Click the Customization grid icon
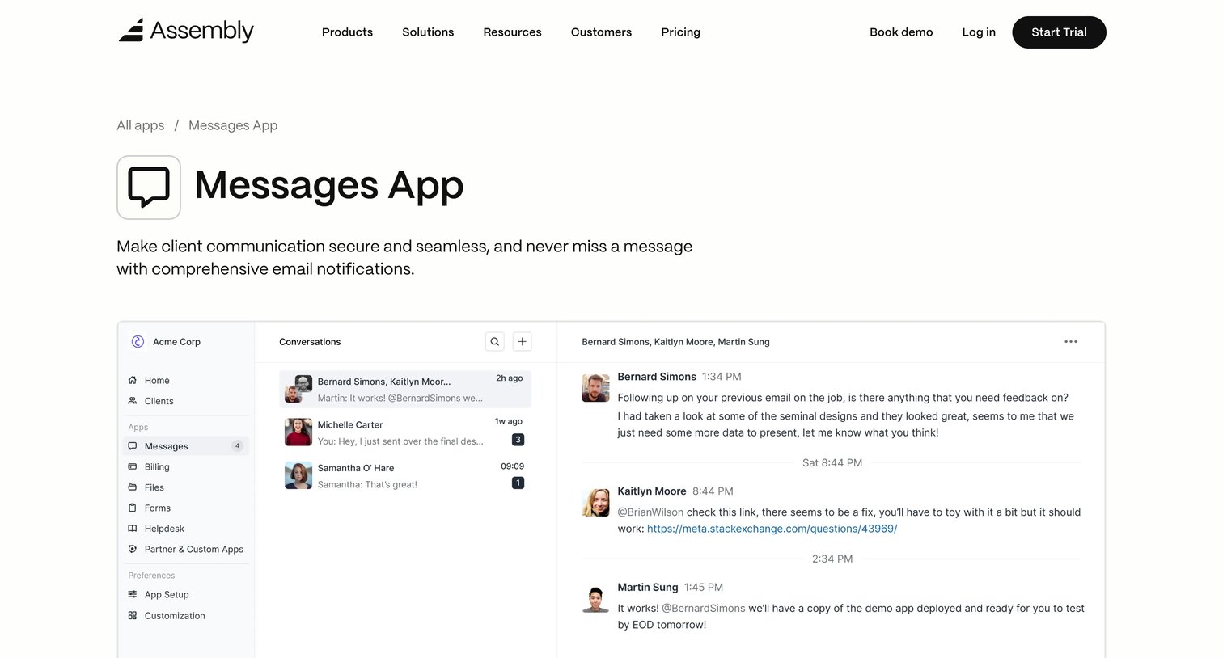1223x658 pixels. tap(133, 615)
